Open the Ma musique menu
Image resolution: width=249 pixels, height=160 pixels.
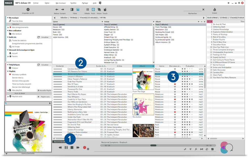tap(61, 3)
